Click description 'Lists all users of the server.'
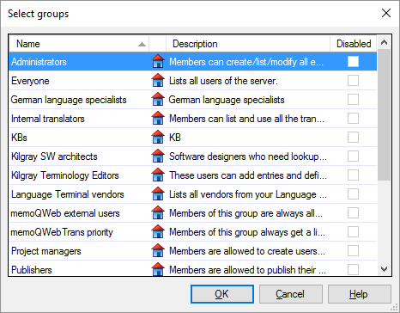Image resolution: width=400 pixels, height=313 pixels. coord(223,81)
